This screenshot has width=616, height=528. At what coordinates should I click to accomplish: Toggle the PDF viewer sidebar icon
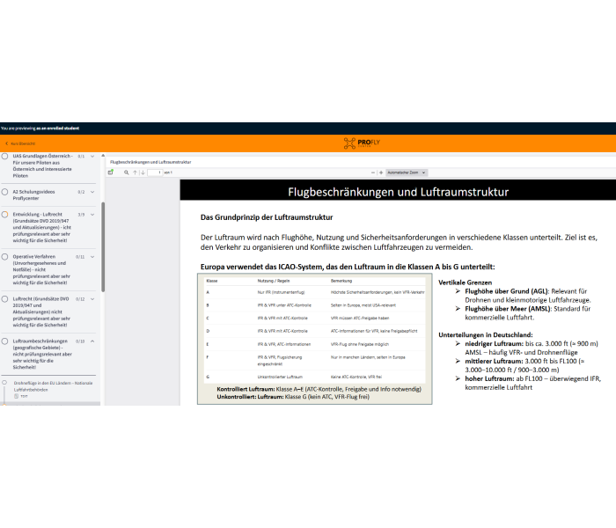click(111, 172)
